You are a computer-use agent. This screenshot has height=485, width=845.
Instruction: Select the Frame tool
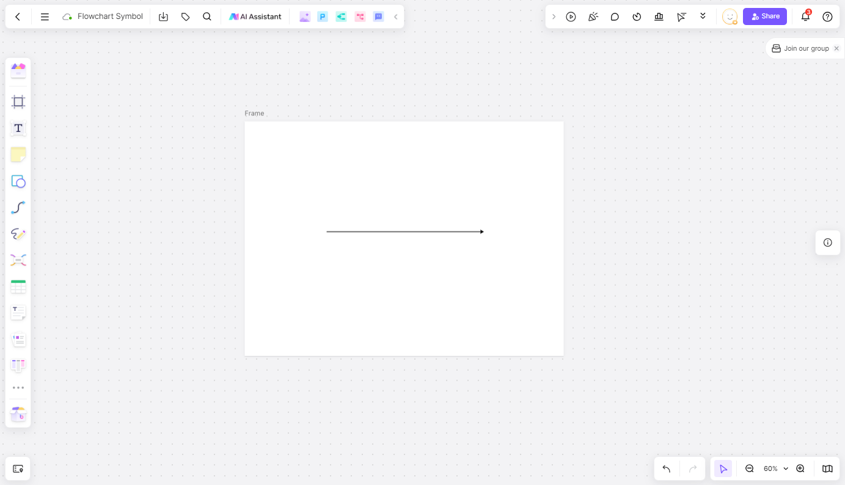(18, 102)
